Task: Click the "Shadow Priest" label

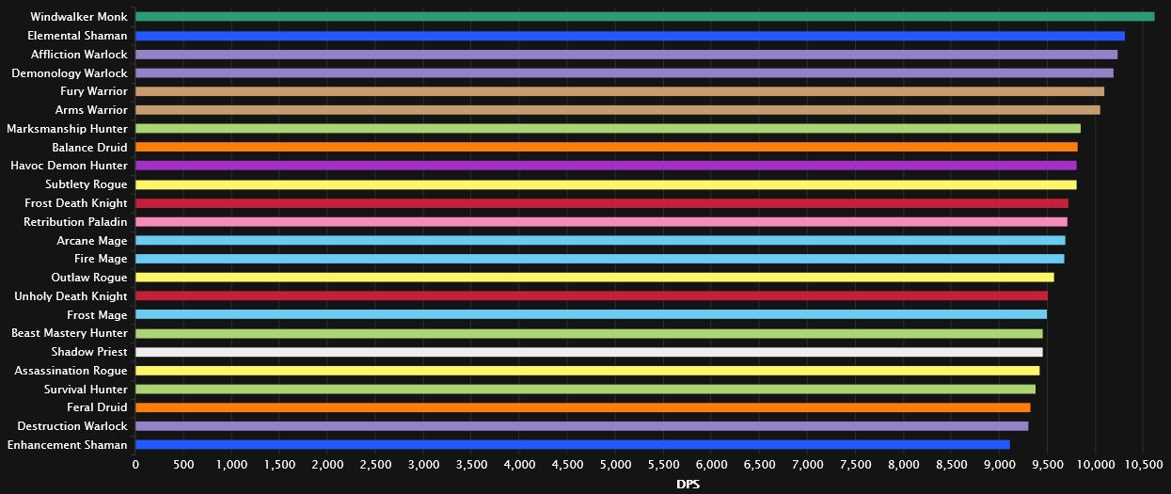Action: pyautogui.click(x=89, y=352)
